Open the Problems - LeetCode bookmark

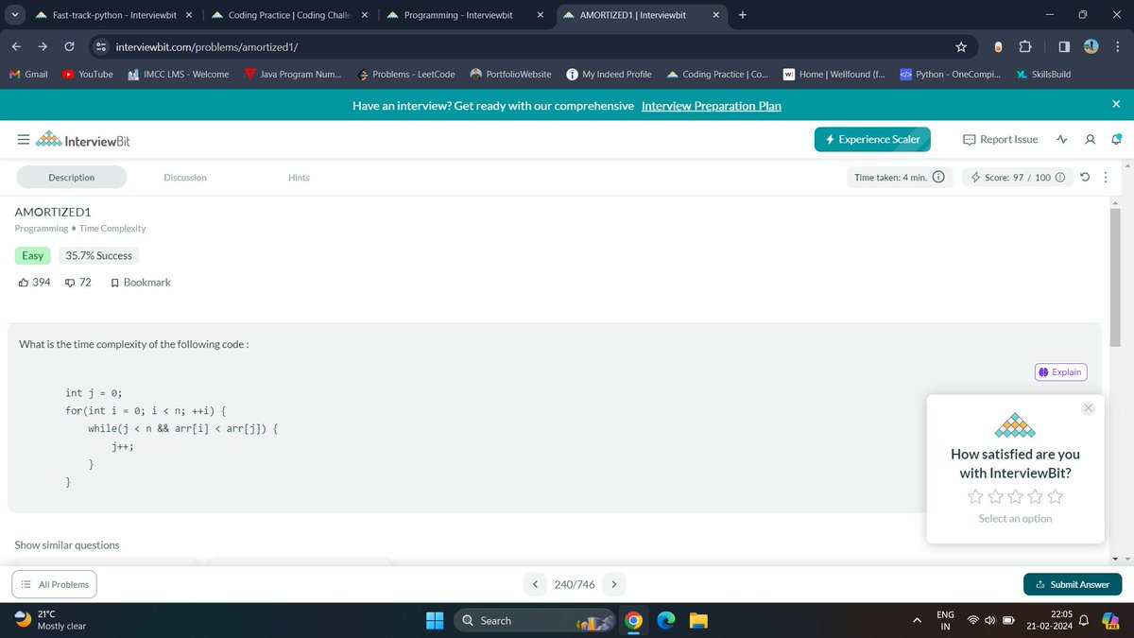coord(405,74)
